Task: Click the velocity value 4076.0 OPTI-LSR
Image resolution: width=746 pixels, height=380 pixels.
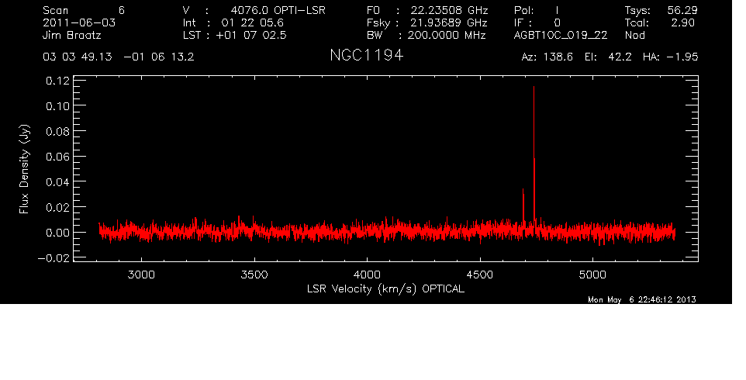Action: (278, 10)
